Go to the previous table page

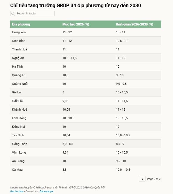point(142,179)
